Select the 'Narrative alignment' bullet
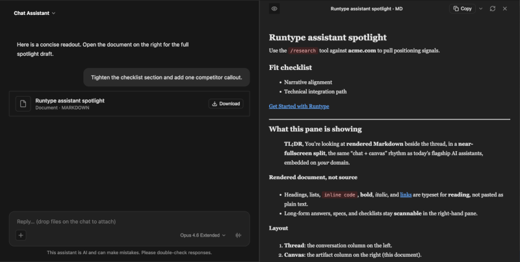520x262 pixels. pyautogui.click(x=307, y=82)
